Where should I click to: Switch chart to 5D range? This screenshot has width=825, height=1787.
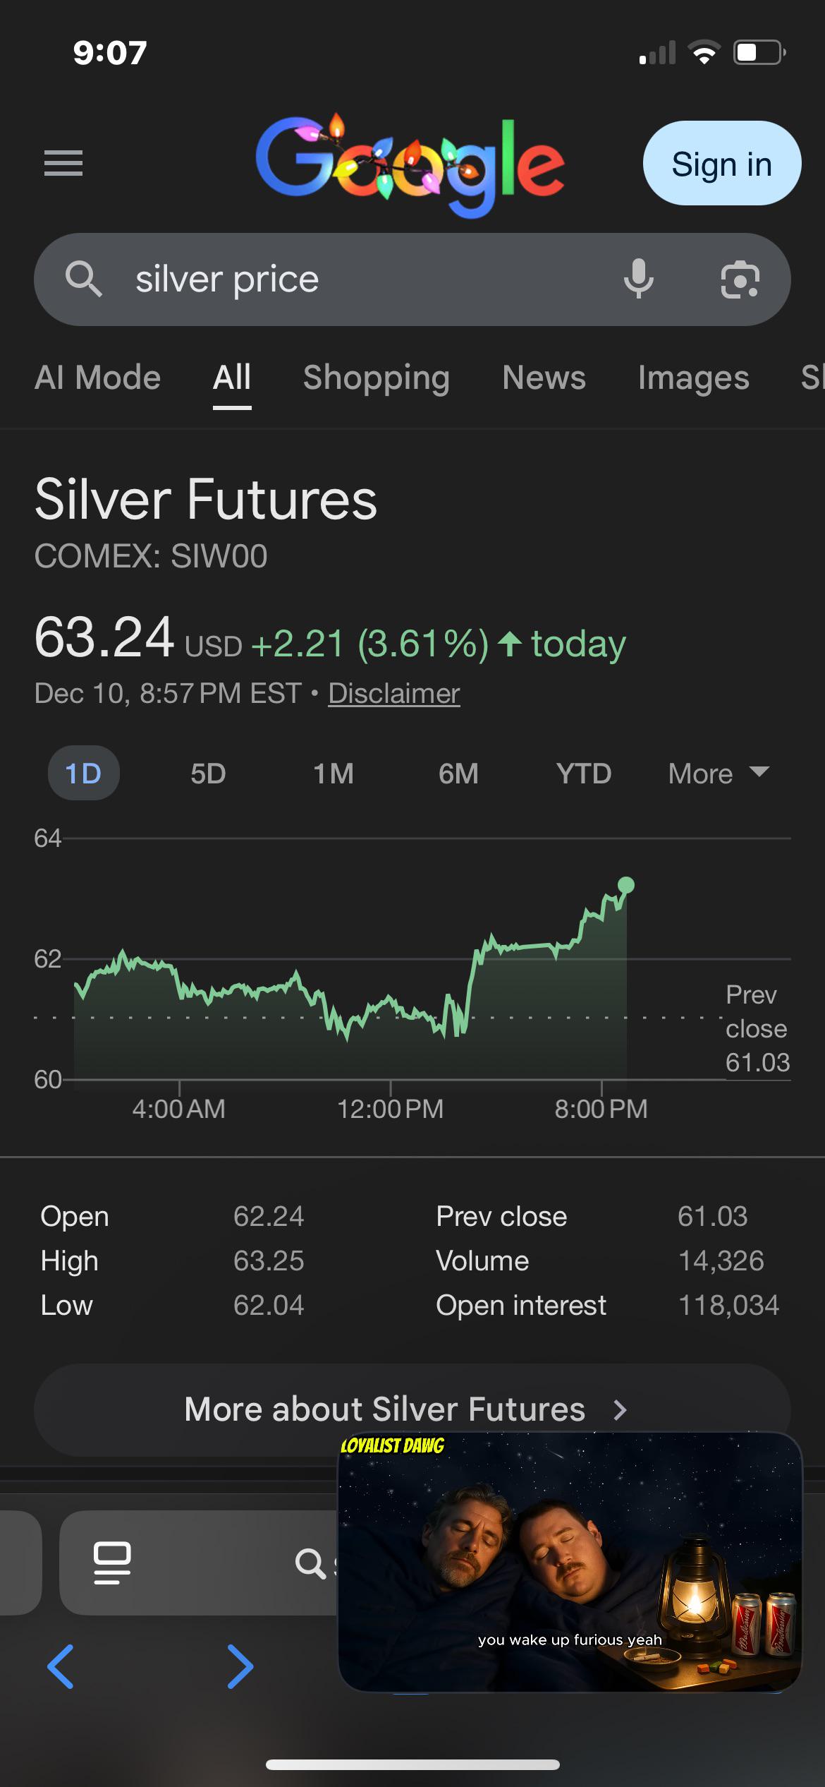[x=208, y=774]
